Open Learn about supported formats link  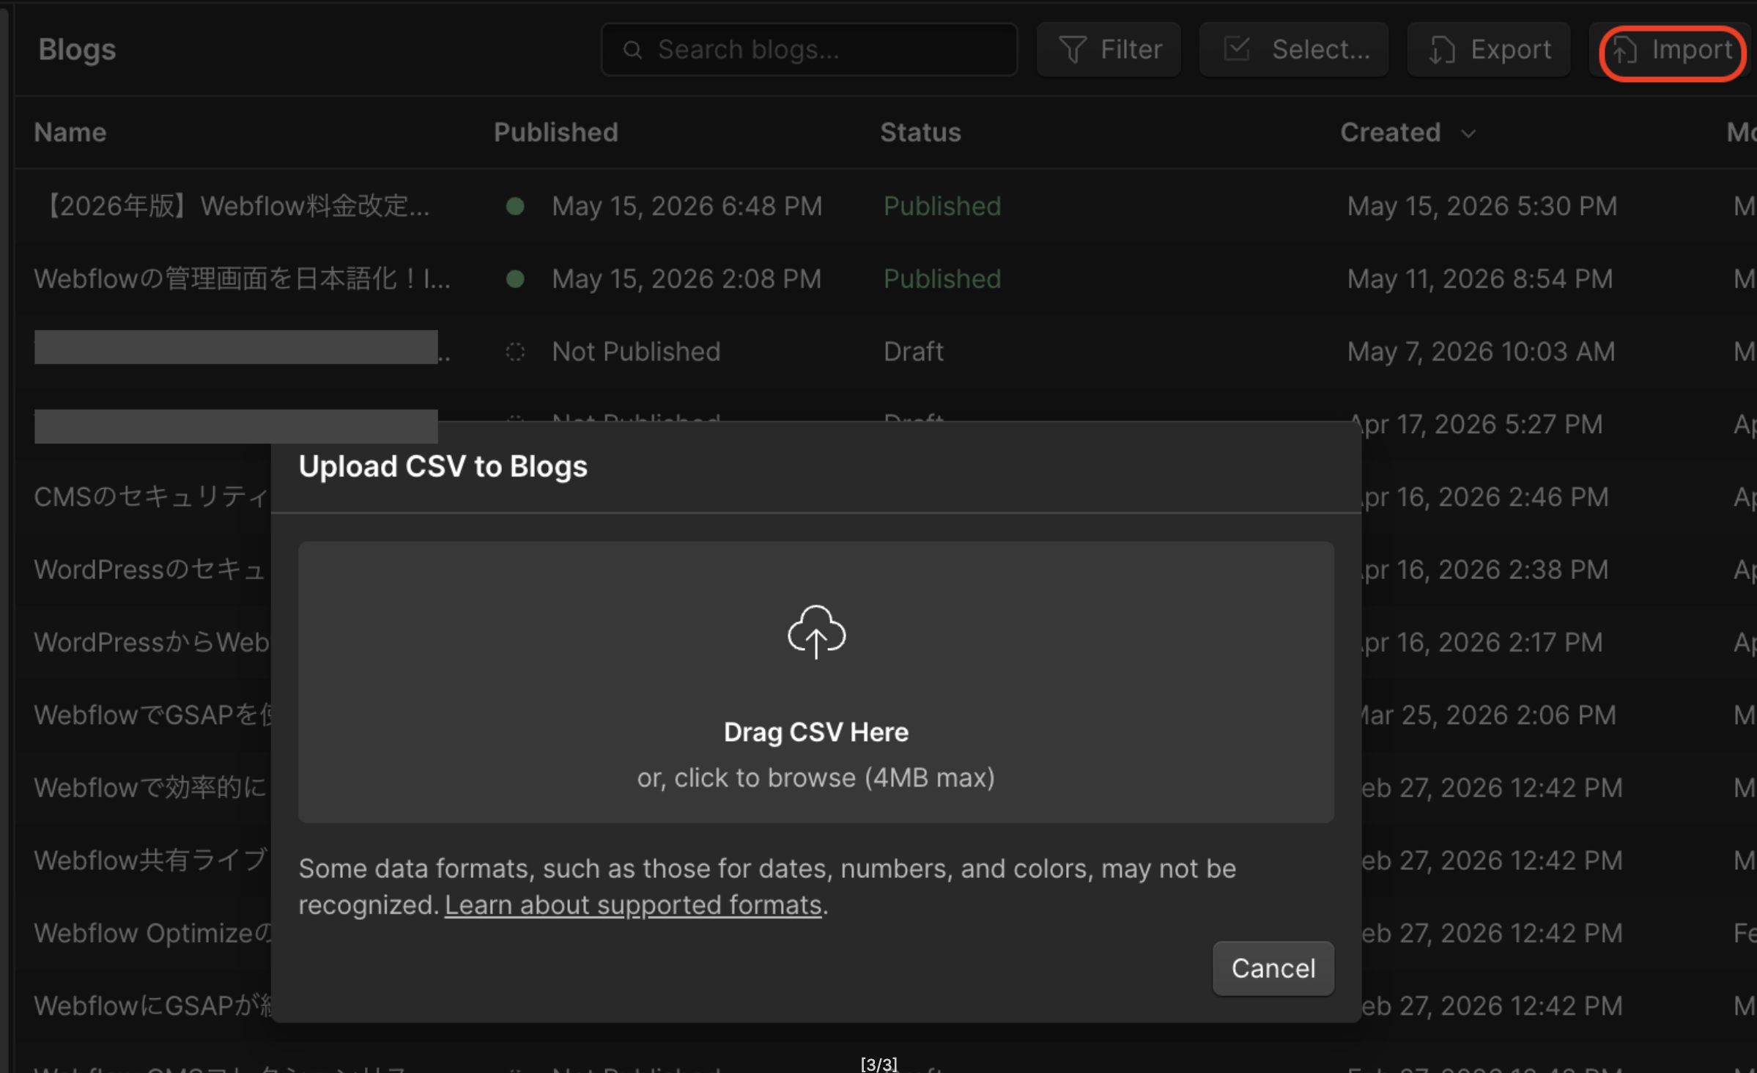point(633,905)
